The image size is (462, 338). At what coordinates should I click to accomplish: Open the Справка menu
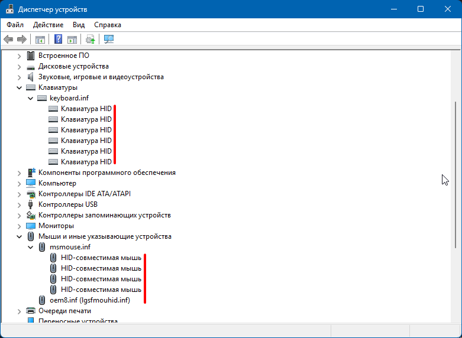click(108, 25)
